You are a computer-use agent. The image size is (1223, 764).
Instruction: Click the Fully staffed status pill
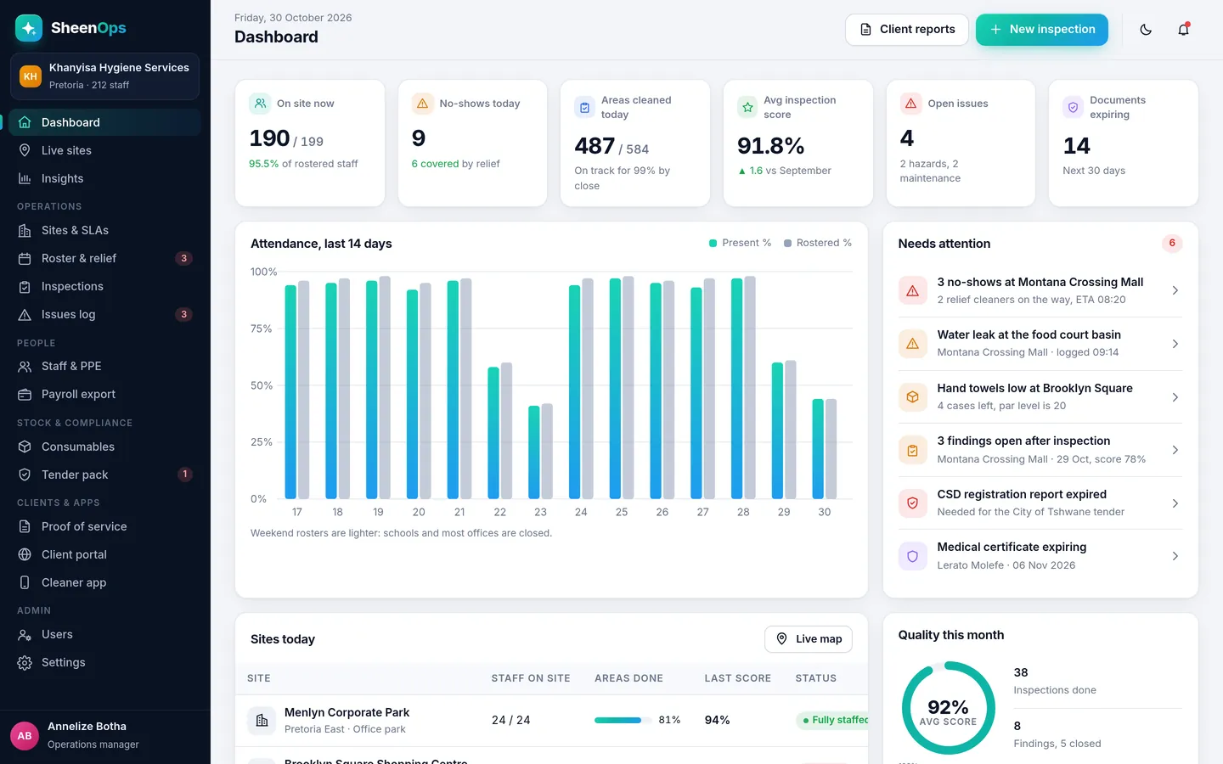coord(832,720)
